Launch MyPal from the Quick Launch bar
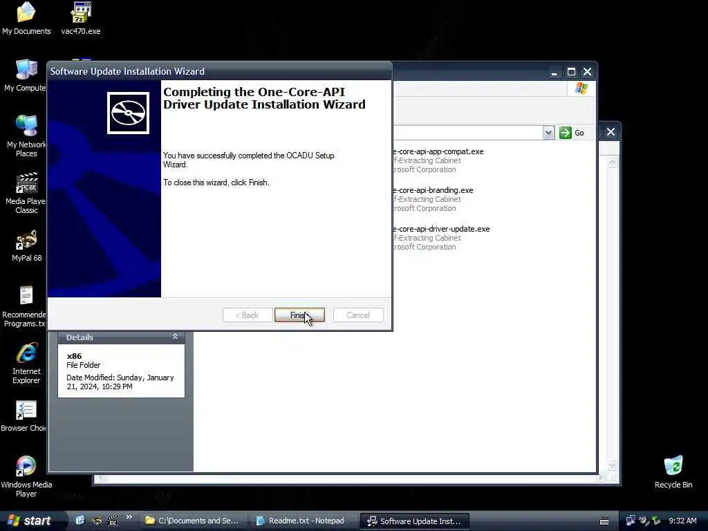This screenshot has height=531, width=708. [x=97, y=521]
